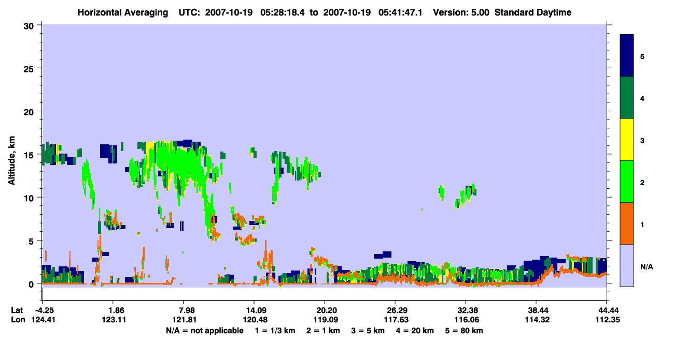This screenshot has width=674, height=345.
Task: Click the dark green color bar segment labeled 4
Action: coord(627,98)
